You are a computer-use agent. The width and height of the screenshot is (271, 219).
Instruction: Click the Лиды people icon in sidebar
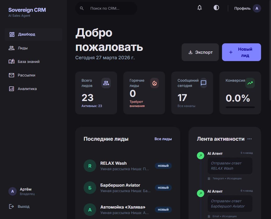11,48
